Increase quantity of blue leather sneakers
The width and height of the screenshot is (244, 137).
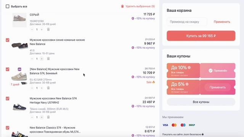point(42,59)
